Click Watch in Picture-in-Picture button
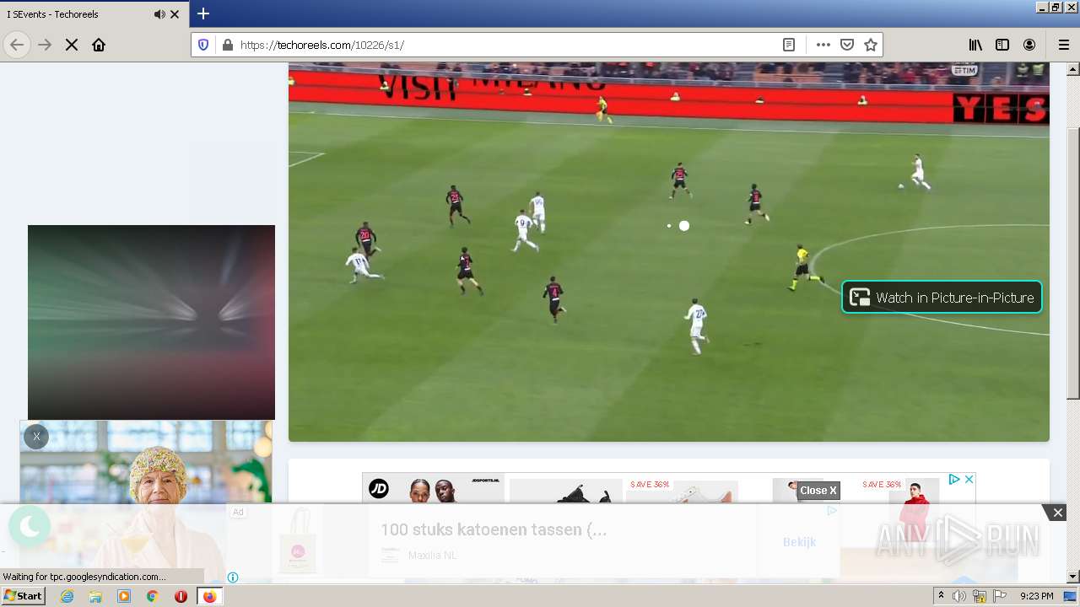Viewport: 1080px width, 607px height. [942, 297]
